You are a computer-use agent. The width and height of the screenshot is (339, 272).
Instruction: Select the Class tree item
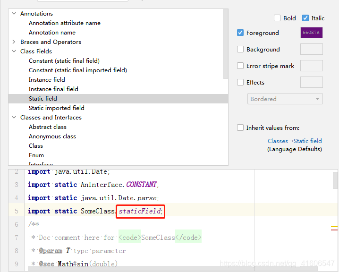tap(36, 146)
